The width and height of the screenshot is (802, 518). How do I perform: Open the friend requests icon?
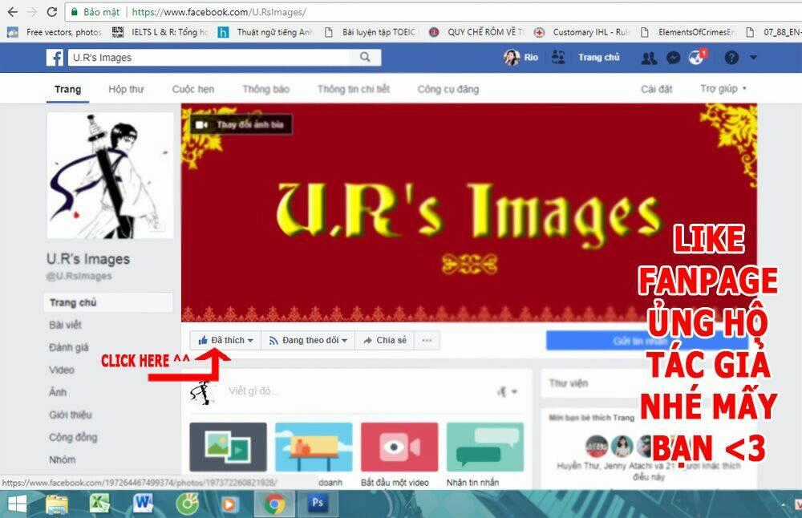point(649,58)
